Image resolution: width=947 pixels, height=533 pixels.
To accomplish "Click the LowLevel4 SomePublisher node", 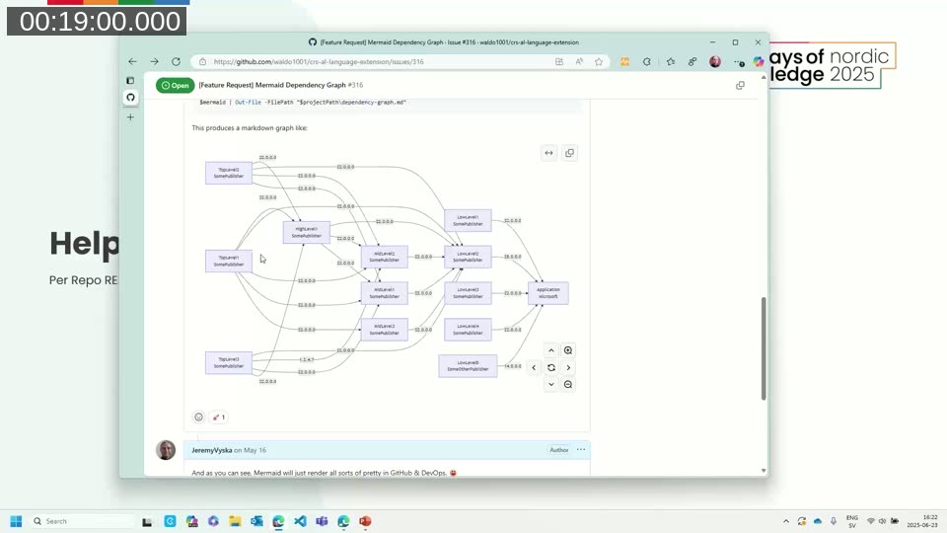I will [x=468, y=330].
